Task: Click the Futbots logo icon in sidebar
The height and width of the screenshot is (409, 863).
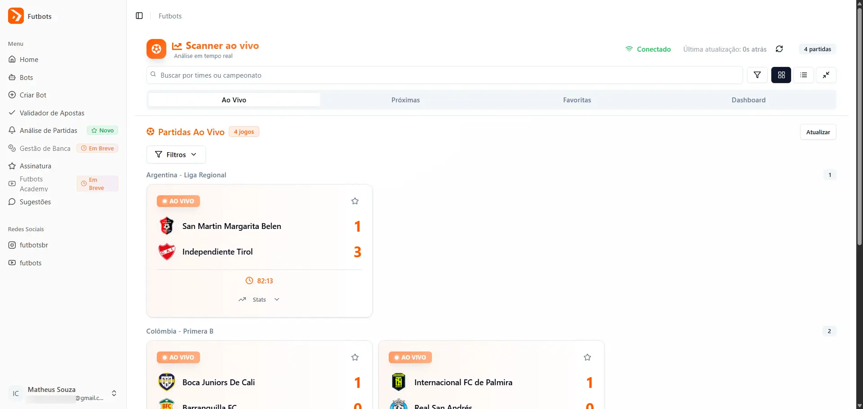Action: click(16, 16)
